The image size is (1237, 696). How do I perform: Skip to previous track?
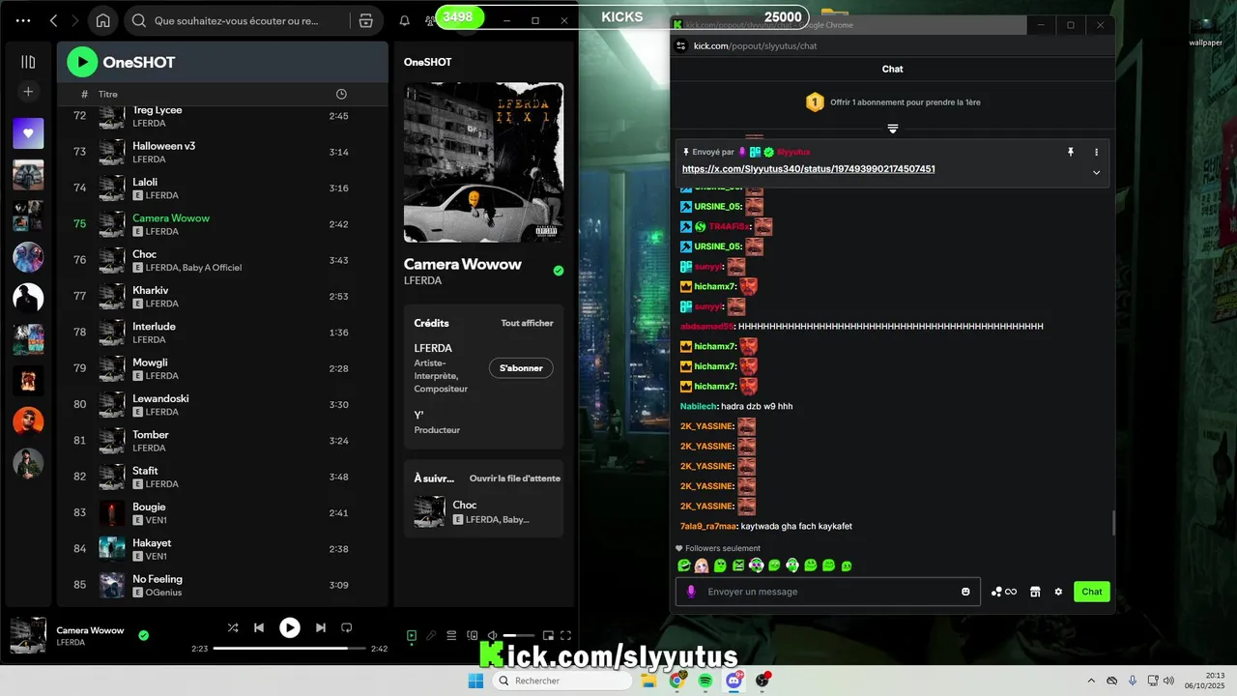tap(259, 627)
